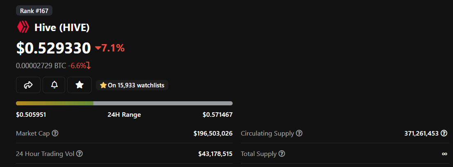Click the $196,503,026 market cap value
This screenshot has width=453, height=167.
tap(213, 133)
